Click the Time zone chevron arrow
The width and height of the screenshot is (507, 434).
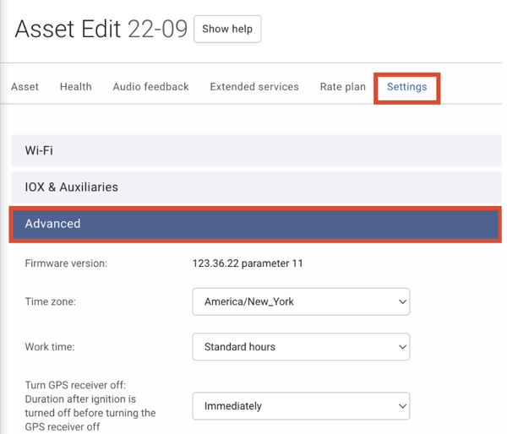[402, 301]
